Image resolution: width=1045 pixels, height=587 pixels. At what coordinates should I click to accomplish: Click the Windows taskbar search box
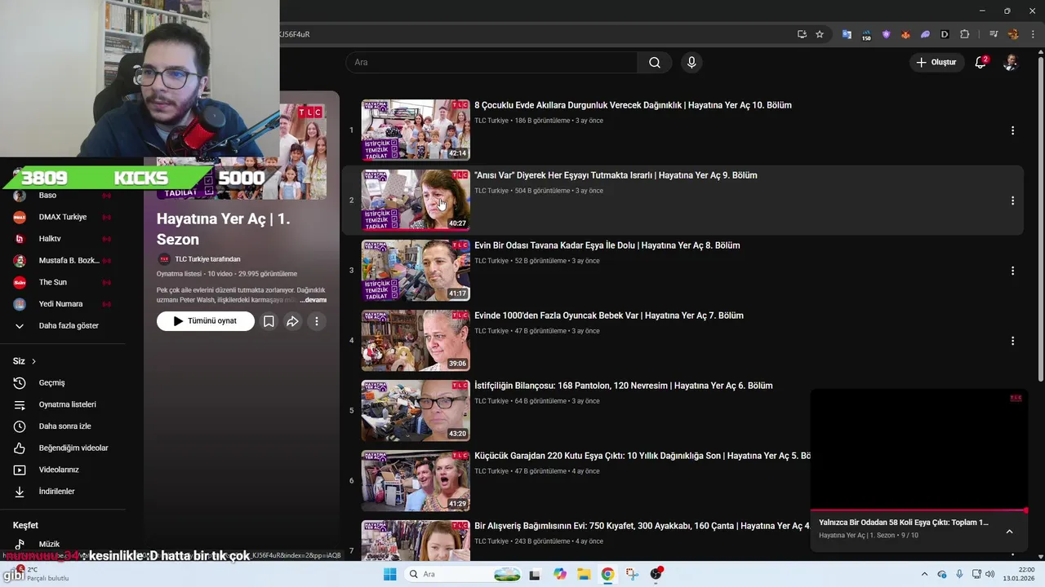(x=463, y=574)
